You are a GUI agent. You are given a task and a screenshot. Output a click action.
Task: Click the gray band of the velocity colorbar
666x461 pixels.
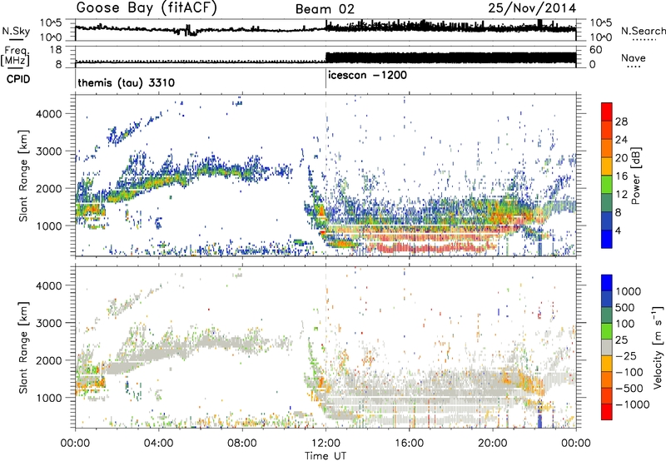(607, 348)
